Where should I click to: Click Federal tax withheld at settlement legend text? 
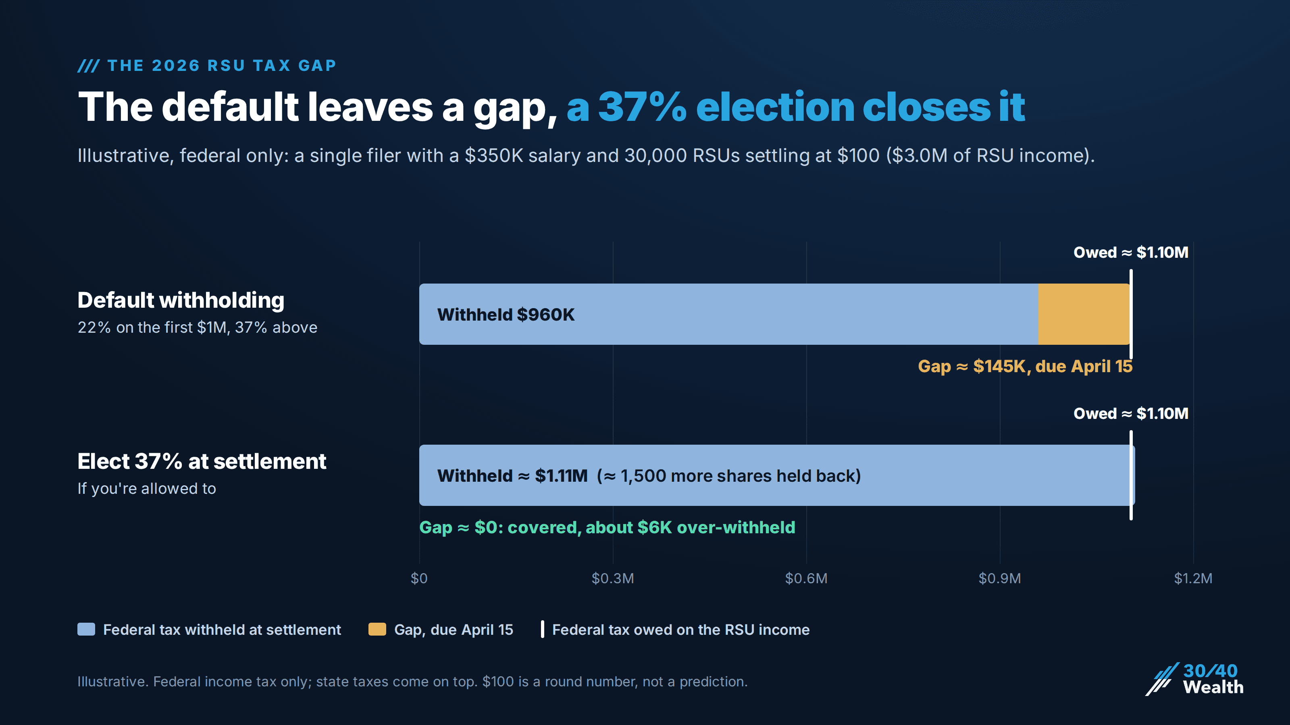(x=222, y=630)
